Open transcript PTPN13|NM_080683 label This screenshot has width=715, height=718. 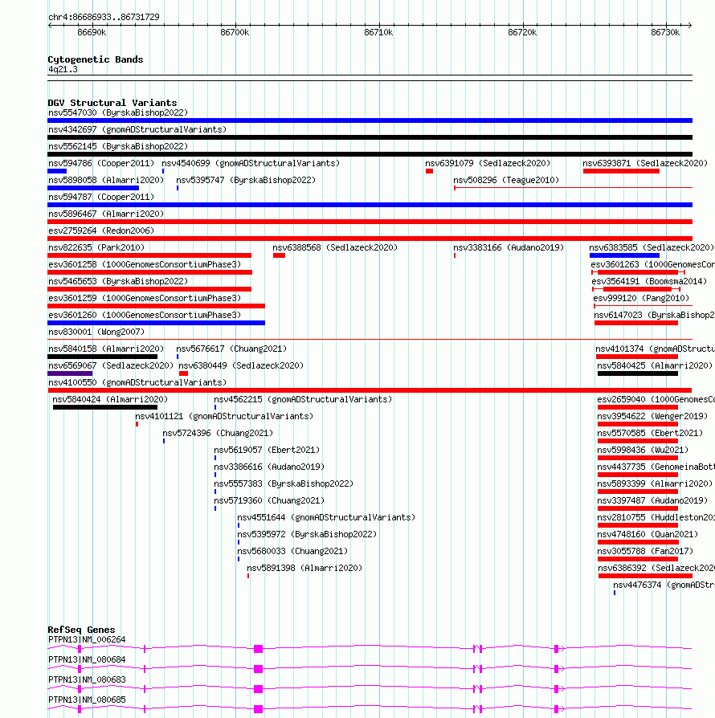(87, 680)
